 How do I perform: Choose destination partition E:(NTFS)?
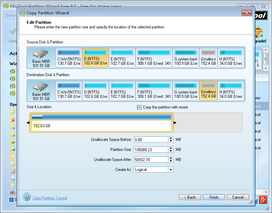pyautogui.click(x=122, y=91)
